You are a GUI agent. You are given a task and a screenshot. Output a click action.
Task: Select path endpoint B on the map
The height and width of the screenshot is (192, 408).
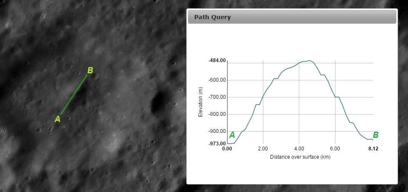pyautogui.click(x=90, y=70)
